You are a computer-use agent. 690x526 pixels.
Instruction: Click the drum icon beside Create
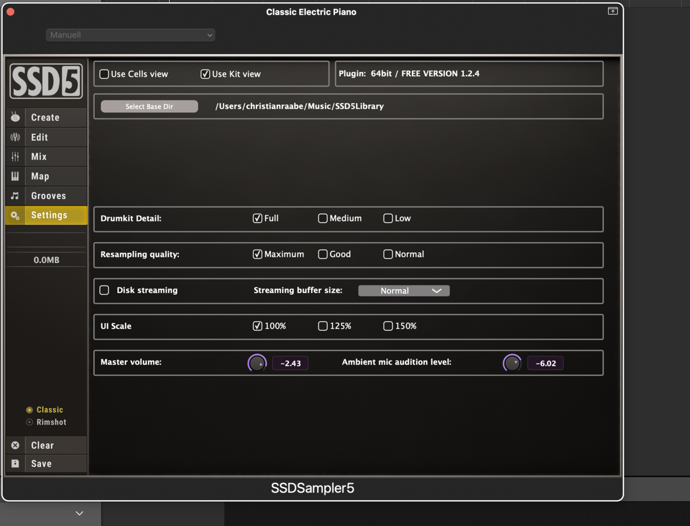point(15,117)
